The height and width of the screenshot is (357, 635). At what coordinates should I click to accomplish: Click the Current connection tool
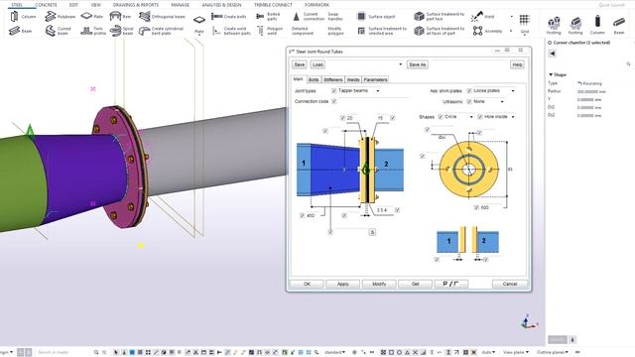click(309, 17)
